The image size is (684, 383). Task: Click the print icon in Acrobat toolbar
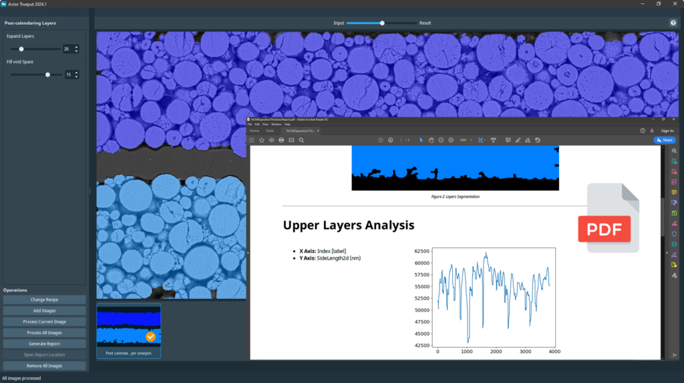tap(281, 140)
